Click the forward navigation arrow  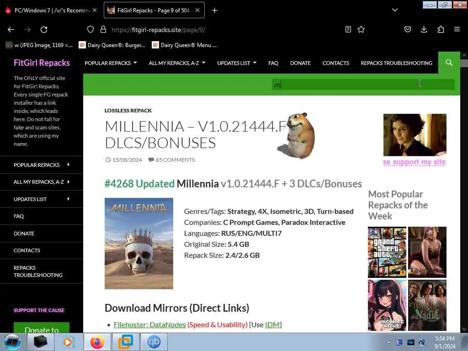click(x=27, y=30)
